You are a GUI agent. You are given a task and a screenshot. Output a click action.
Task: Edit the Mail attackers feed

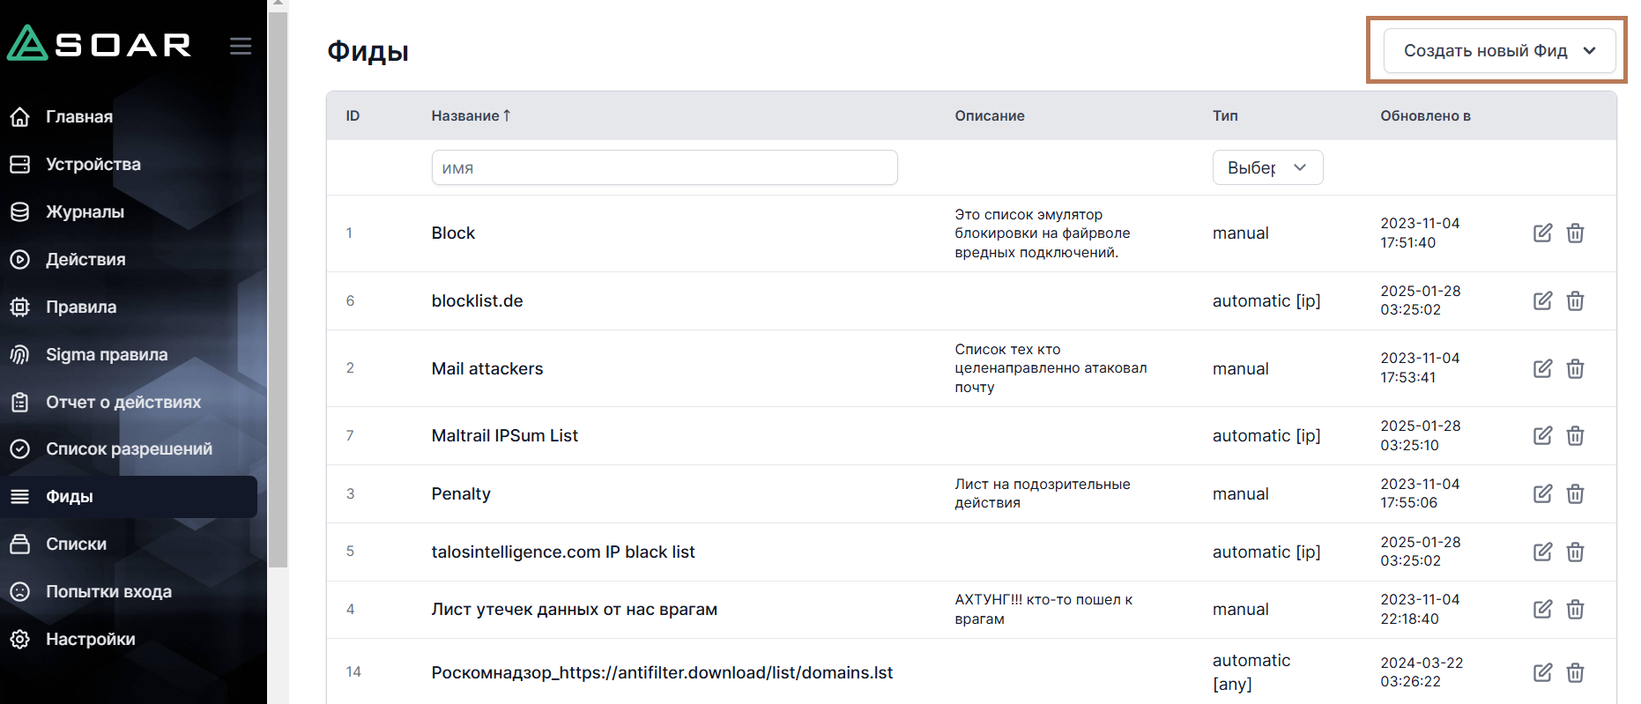coord(1542,368)
